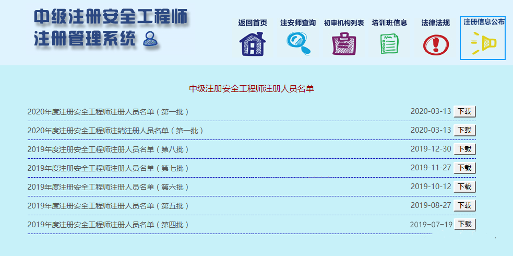The height and width of the screenshot is (256, 513).
Task: Open 2019年度注册人员名单（第四批）entry
Action: [109, 225]
